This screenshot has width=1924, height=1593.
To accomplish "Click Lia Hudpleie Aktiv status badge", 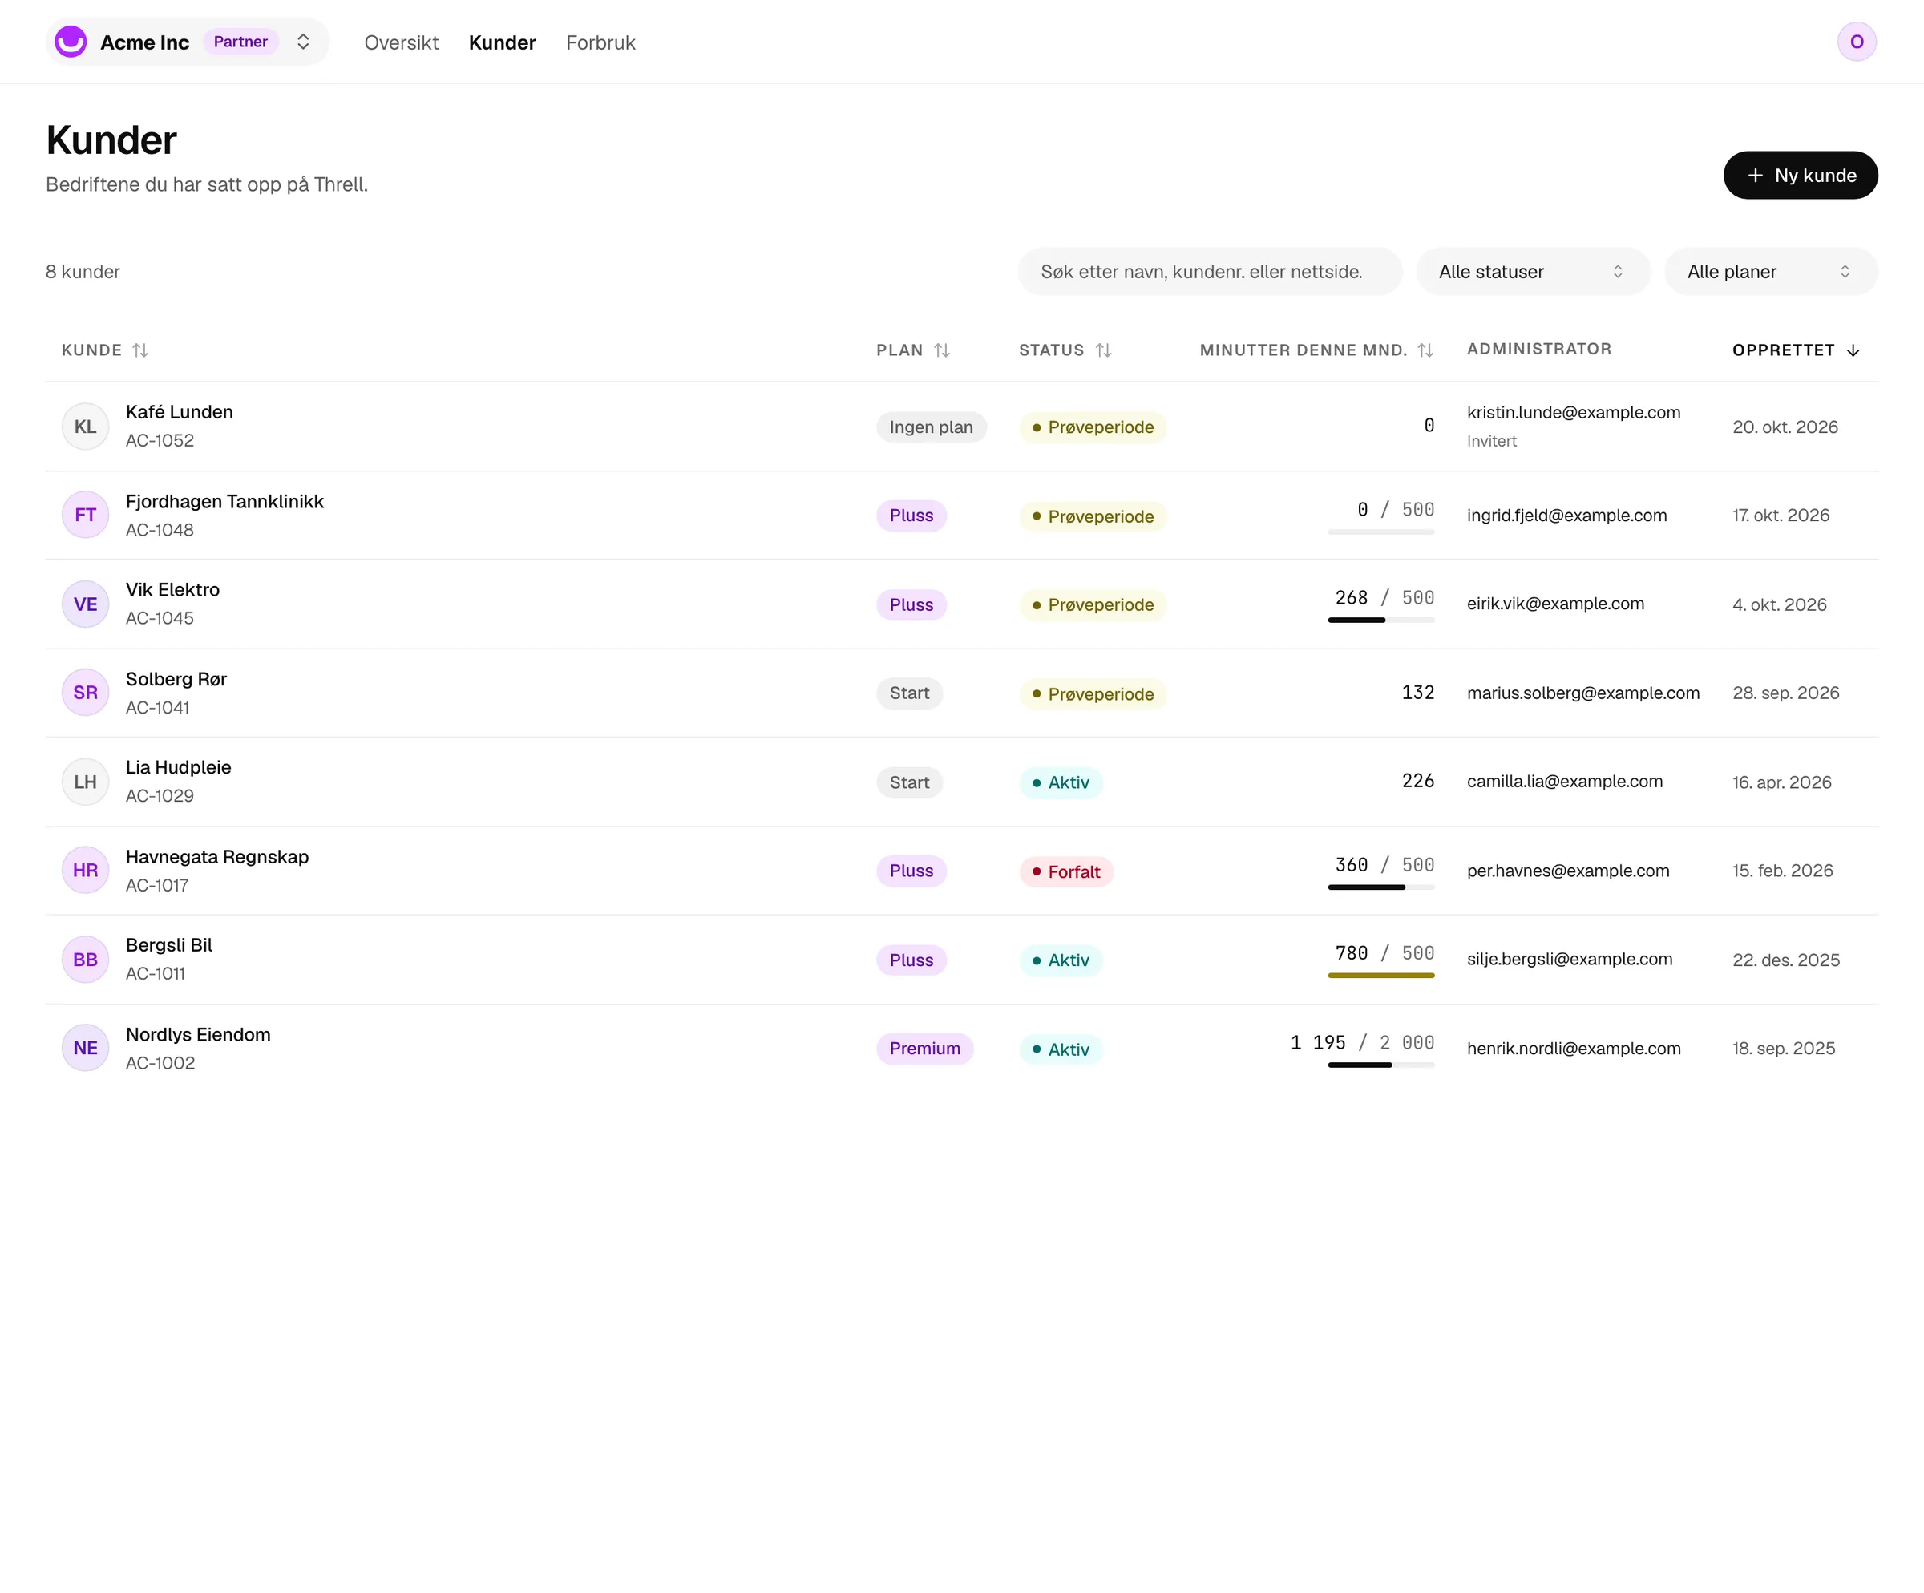I will coord(1061,782).
